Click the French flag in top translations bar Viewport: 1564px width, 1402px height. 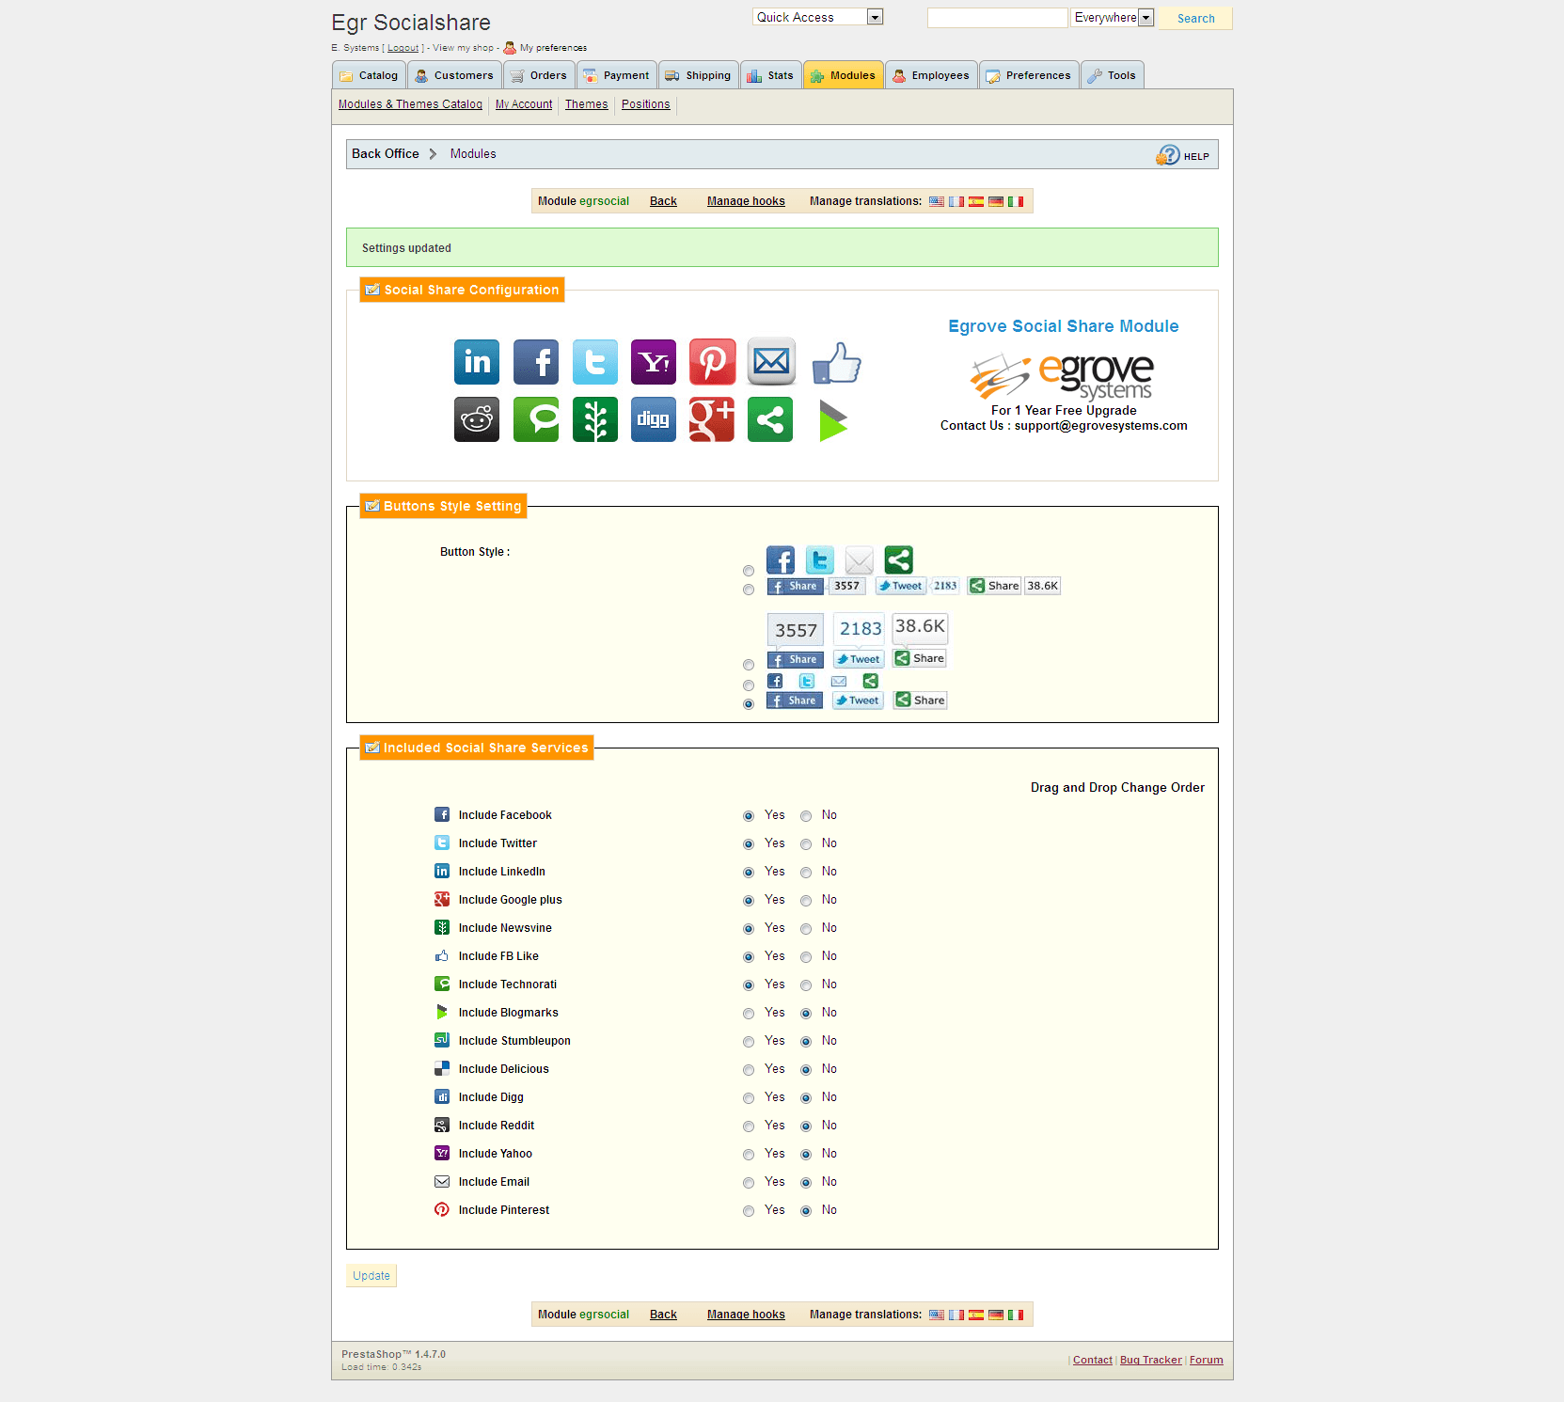(956, 201)
